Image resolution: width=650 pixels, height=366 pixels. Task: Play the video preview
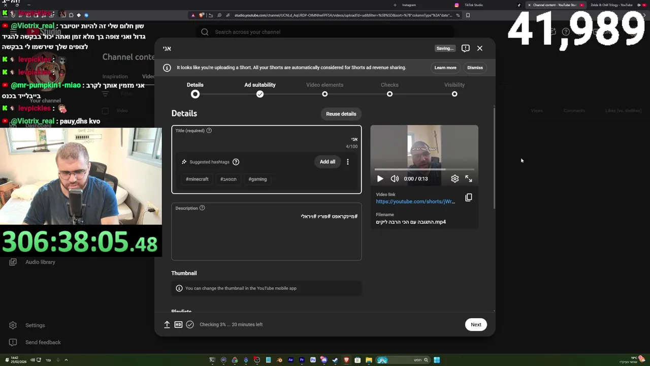click(x=380, y=178)
